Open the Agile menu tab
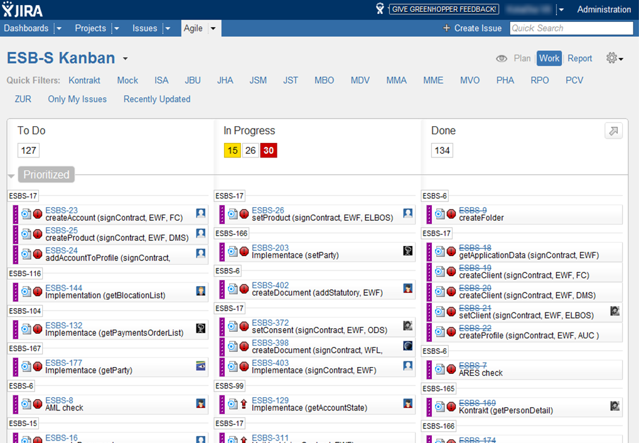 pyautogui.click(x=193, y=28)
